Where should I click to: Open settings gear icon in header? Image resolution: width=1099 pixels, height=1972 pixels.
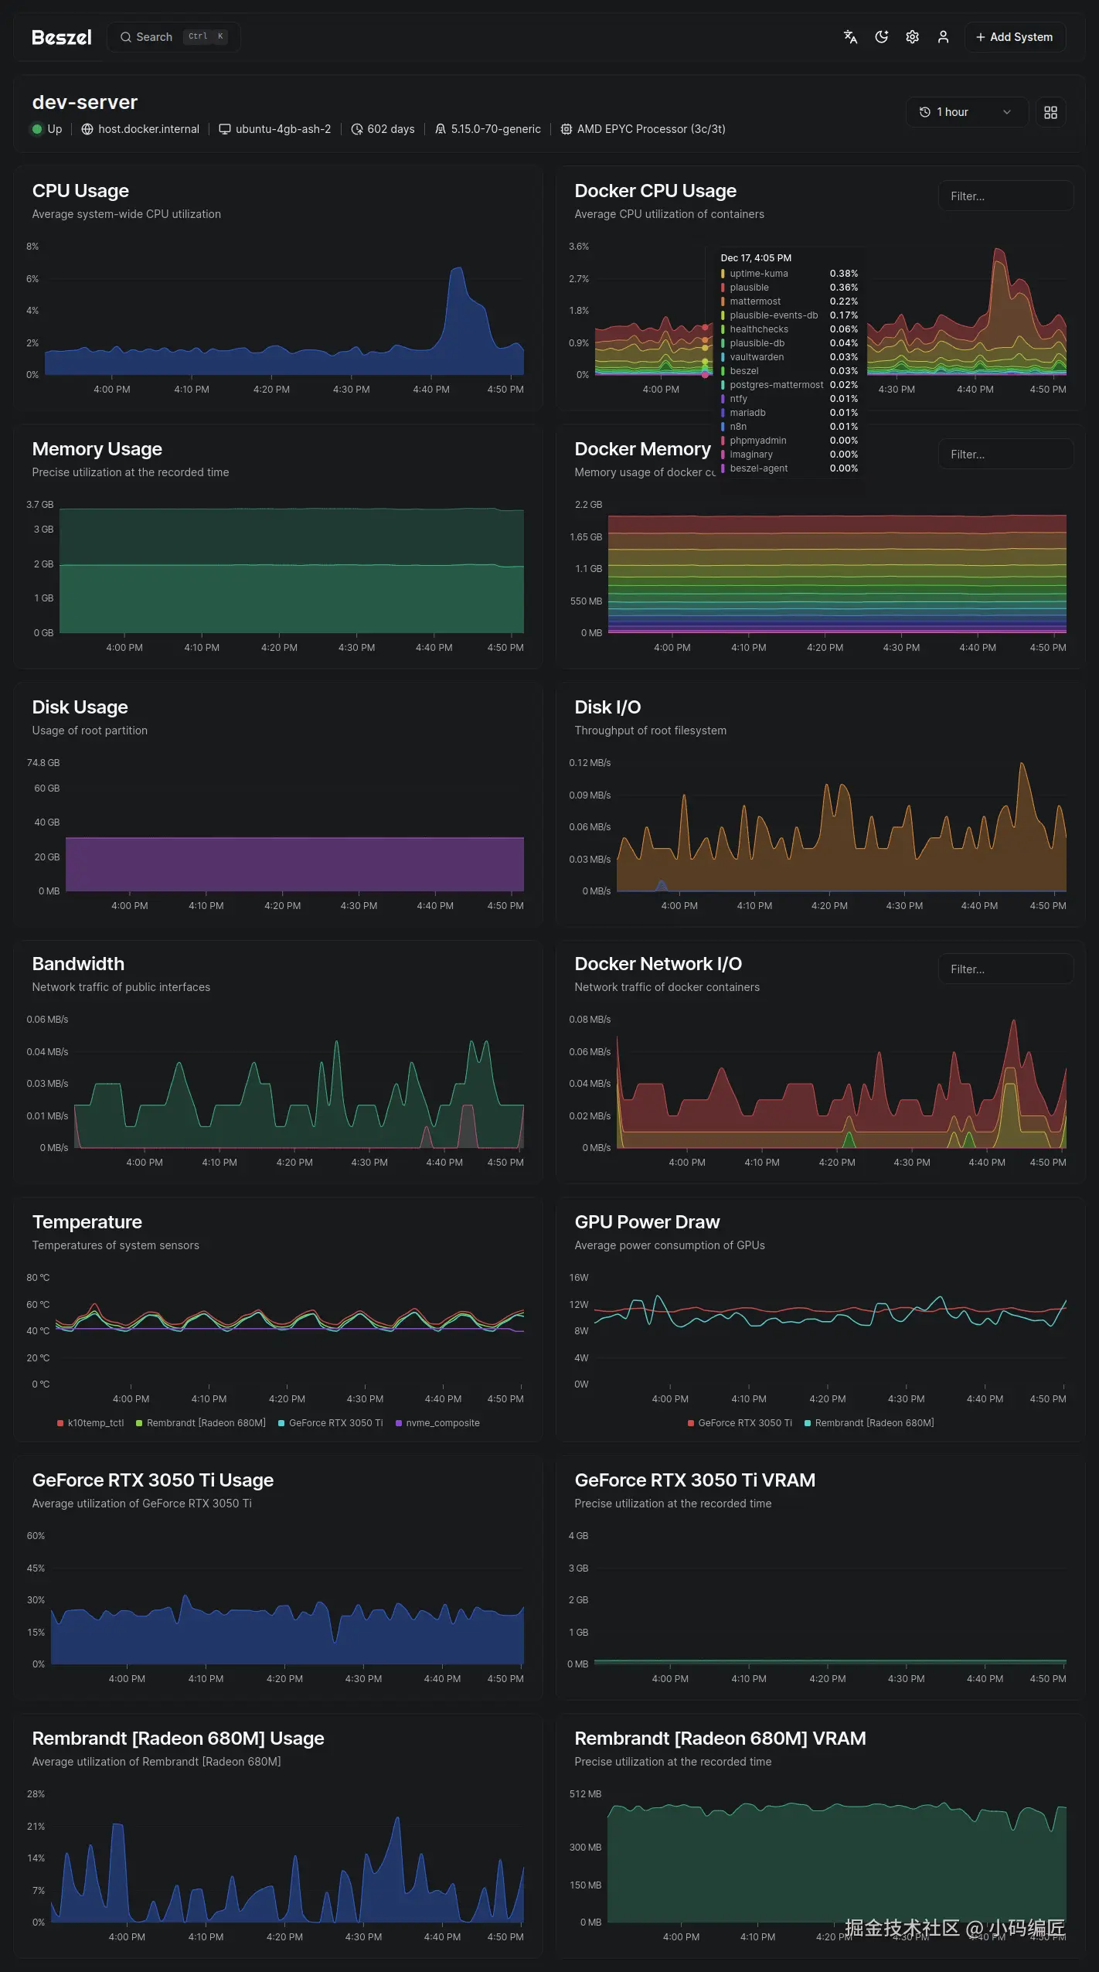click(x=912, y=37)
